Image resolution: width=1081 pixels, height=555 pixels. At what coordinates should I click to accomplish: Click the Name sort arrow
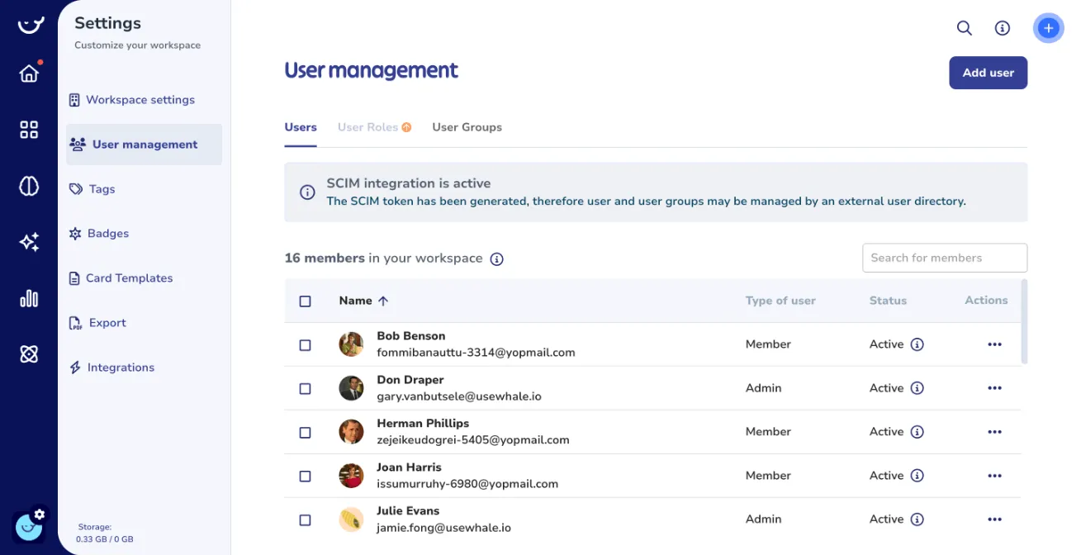click(383, 301)
